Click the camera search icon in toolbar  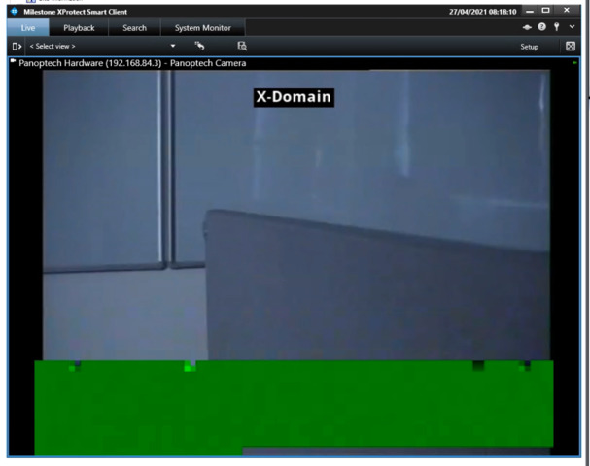coord(242,46)
